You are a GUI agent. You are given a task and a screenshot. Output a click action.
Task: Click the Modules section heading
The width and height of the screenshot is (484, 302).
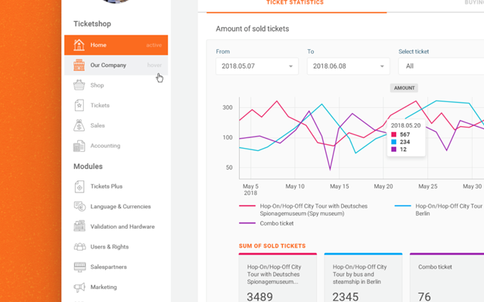[88, 166]
